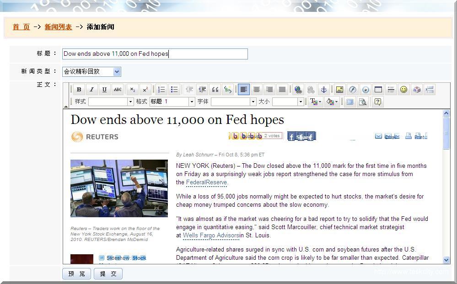Image resolution: width=457 pixels, height=284 pixels.
Task: Insert a hyperlink with globe link icon
Action: click(x=298, y=90)
